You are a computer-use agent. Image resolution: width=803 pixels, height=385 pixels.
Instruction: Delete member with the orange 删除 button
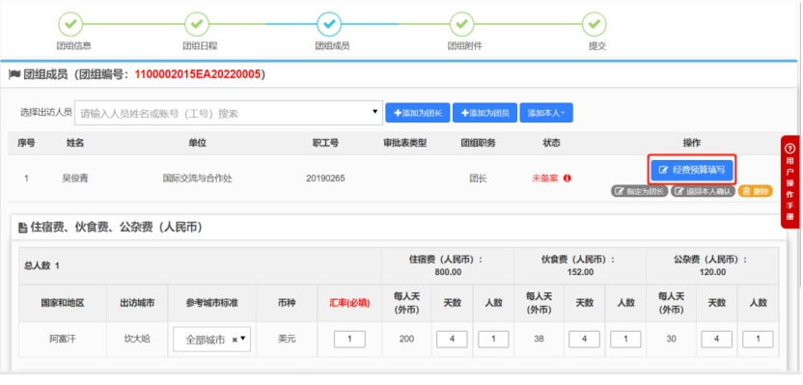(756, 191)
